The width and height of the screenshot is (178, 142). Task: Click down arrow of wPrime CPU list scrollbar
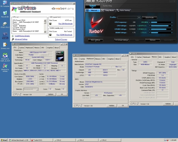[45, 32]
